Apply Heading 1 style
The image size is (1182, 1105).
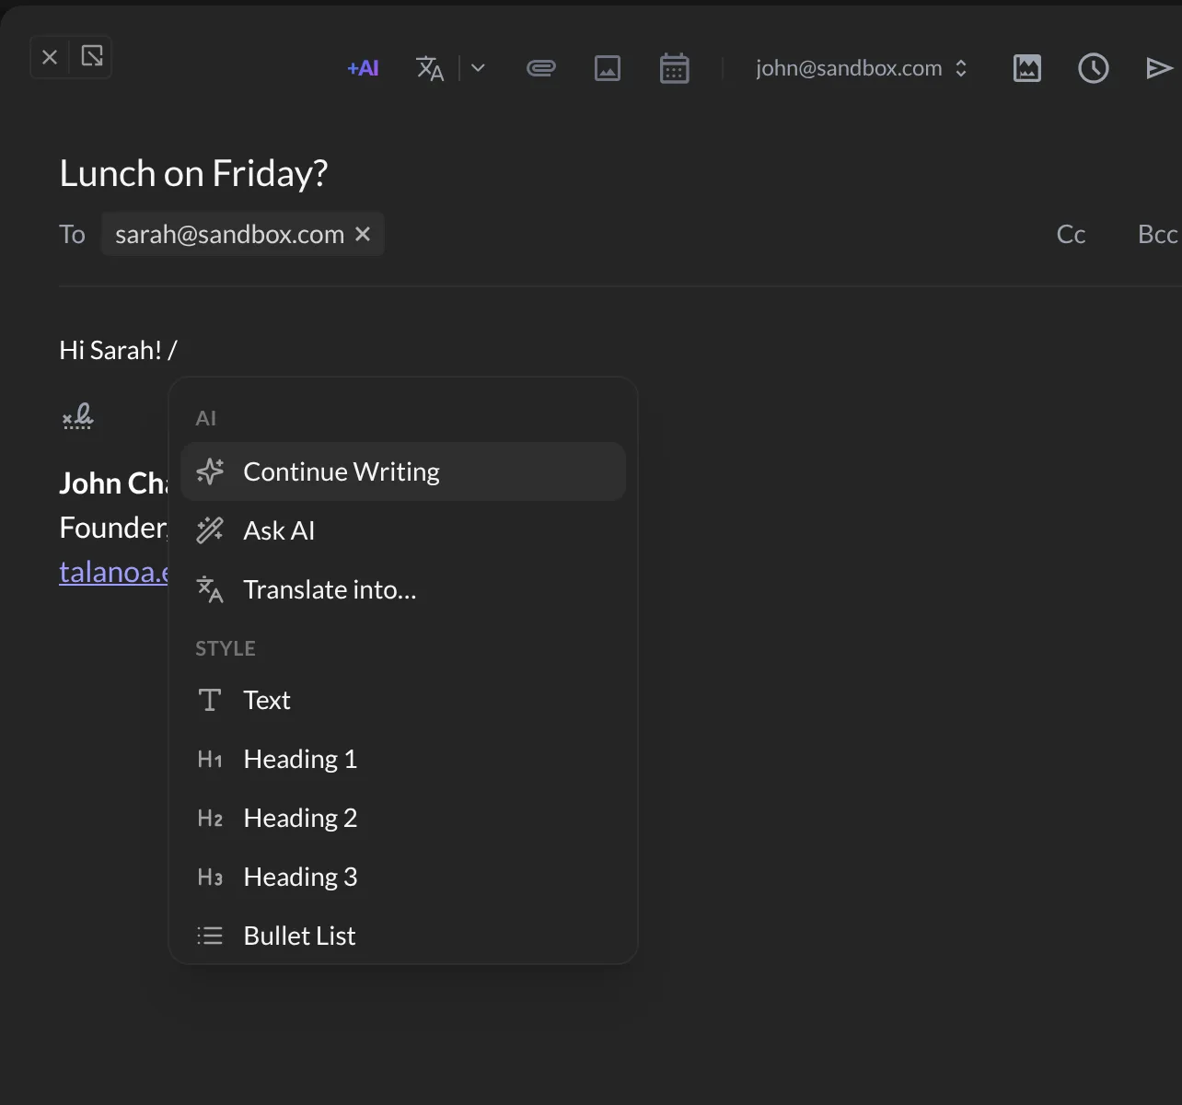pos(403,759)
